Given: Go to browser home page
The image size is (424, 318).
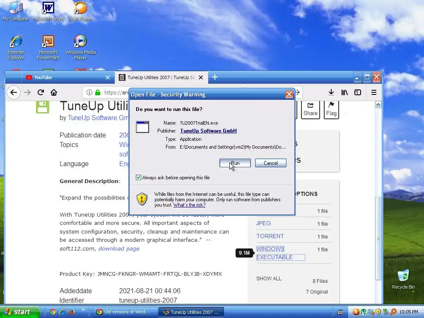Looking at the screenshot, I should [54, 92].
